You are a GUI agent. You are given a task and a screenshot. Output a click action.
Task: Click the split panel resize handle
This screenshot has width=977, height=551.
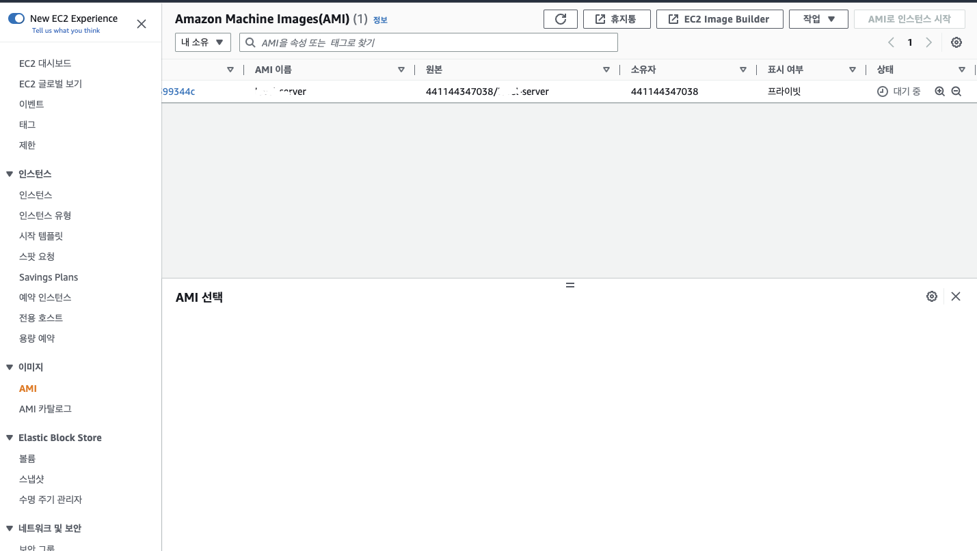(x=570, y=285)
